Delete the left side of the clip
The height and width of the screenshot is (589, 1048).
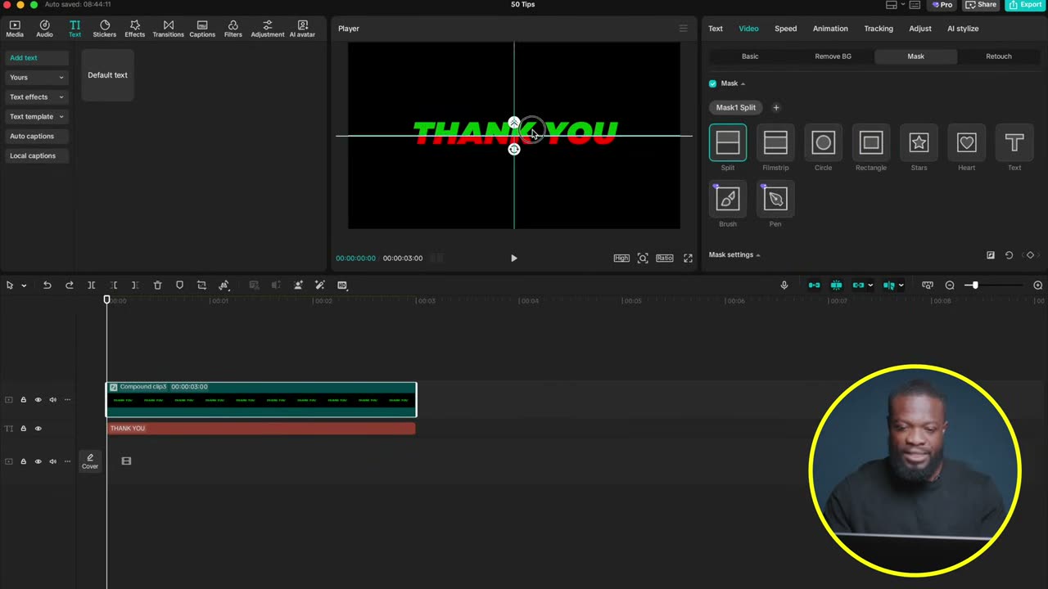pyautogui.click(x=114, y=286)
